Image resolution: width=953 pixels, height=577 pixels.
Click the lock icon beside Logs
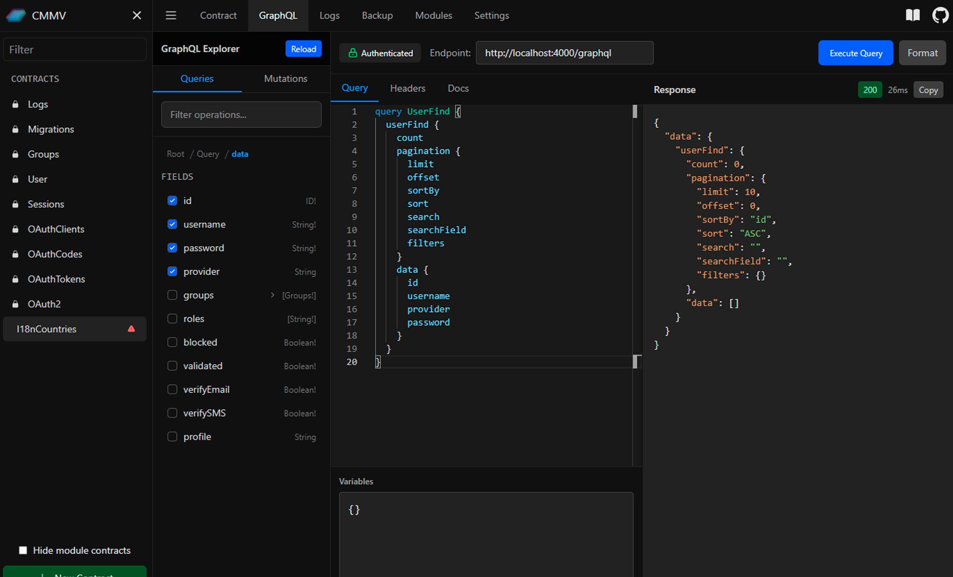15,104
